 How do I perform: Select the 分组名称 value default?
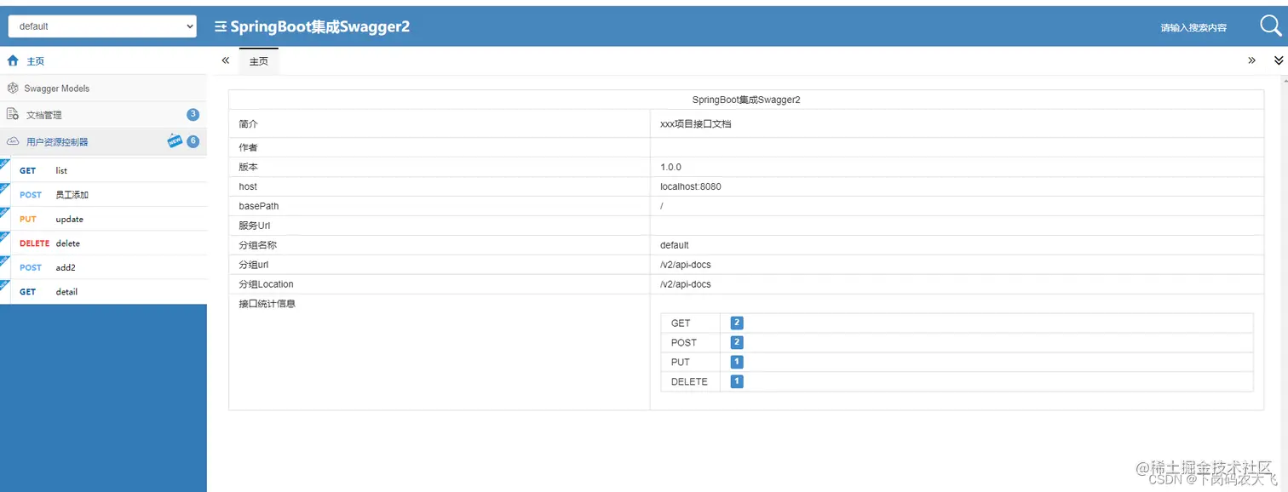675,245
